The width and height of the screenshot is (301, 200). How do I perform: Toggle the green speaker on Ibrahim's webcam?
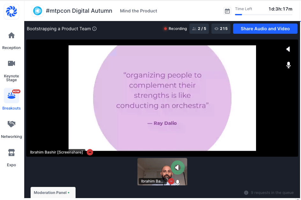(x=178, y=168)
